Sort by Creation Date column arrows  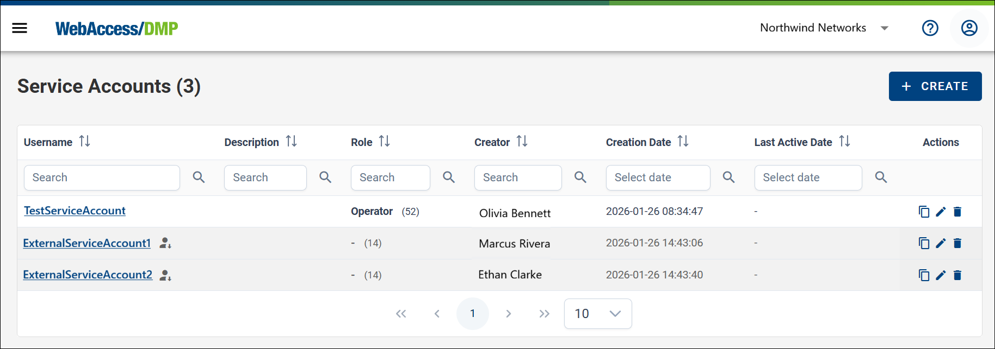coord(683,142)
